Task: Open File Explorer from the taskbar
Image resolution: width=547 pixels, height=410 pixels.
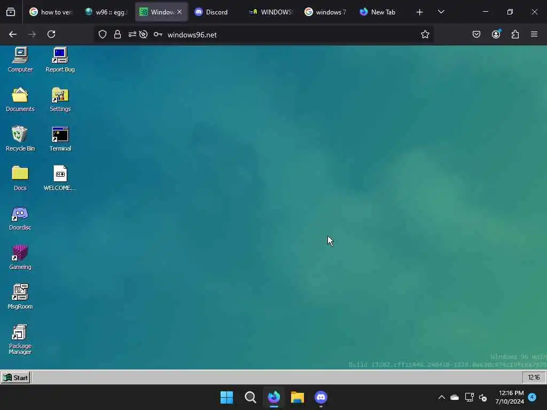Action: click(297, 397)
